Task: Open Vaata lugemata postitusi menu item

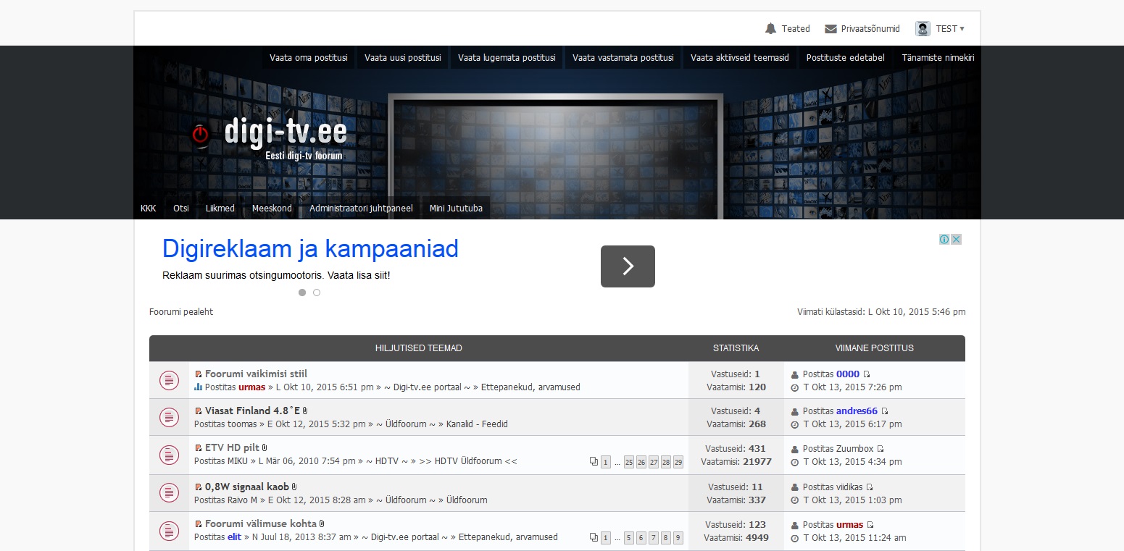Action: click(x=507, y=58)
